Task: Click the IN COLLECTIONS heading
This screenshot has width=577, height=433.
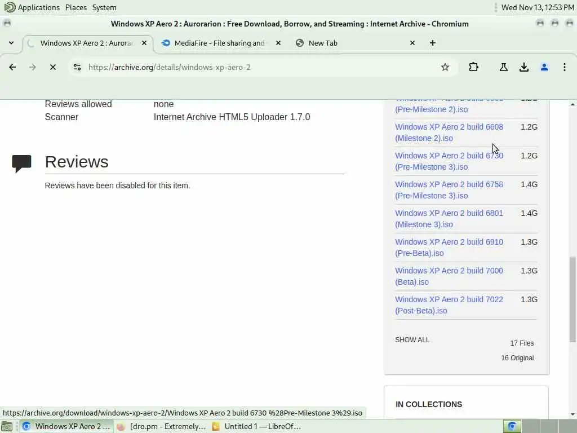Action: click(429, 404)
